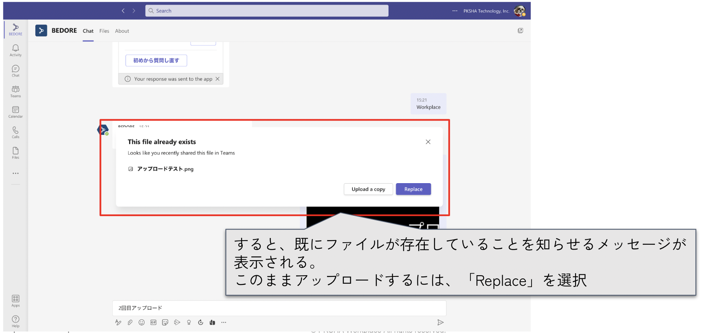Select the アップロードテスト.png file name
The height and width of the screenshot is (333, 703).
coord(165,169)
